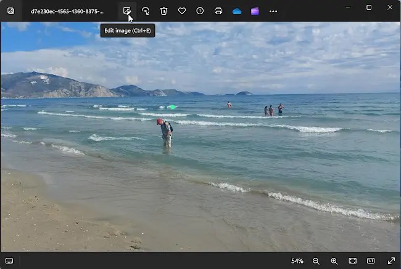The width and height of the screenshot is (401, 269).
Task: Close the Photos window
Action: 390,7
